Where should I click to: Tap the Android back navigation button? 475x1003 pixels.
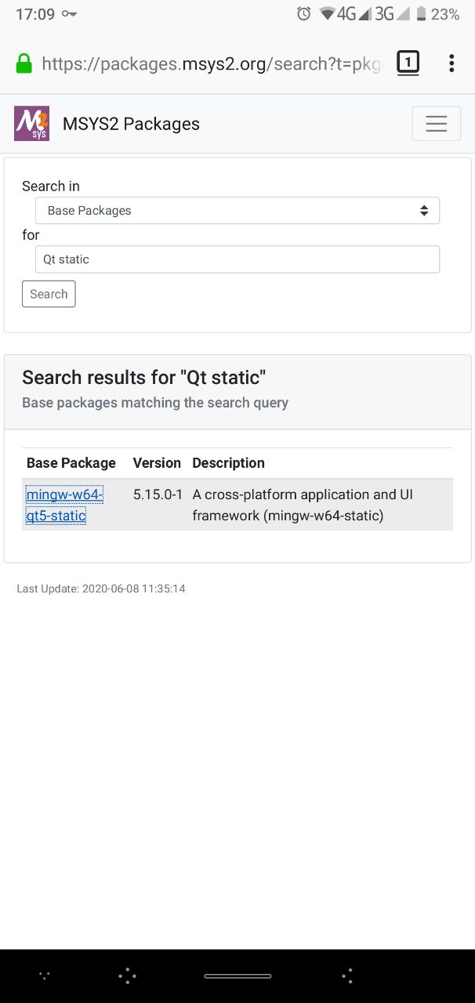pyautogui.click(x=348, y=976)
